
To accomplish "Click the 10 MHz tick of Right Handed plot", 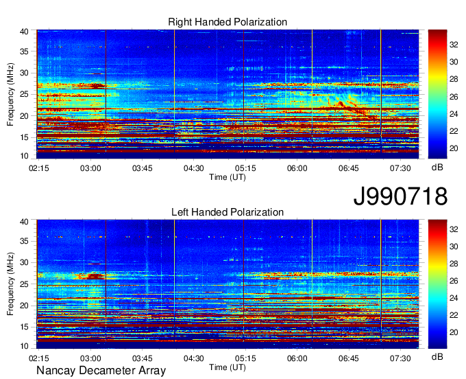I will pyautogui.click(x=24, y=156).
